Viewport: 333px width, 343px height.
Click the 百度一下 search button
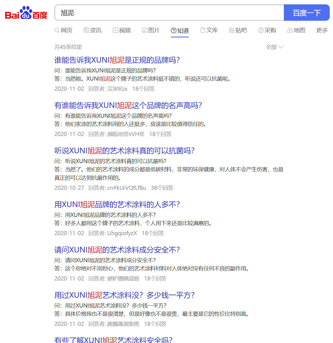(307, 13)
